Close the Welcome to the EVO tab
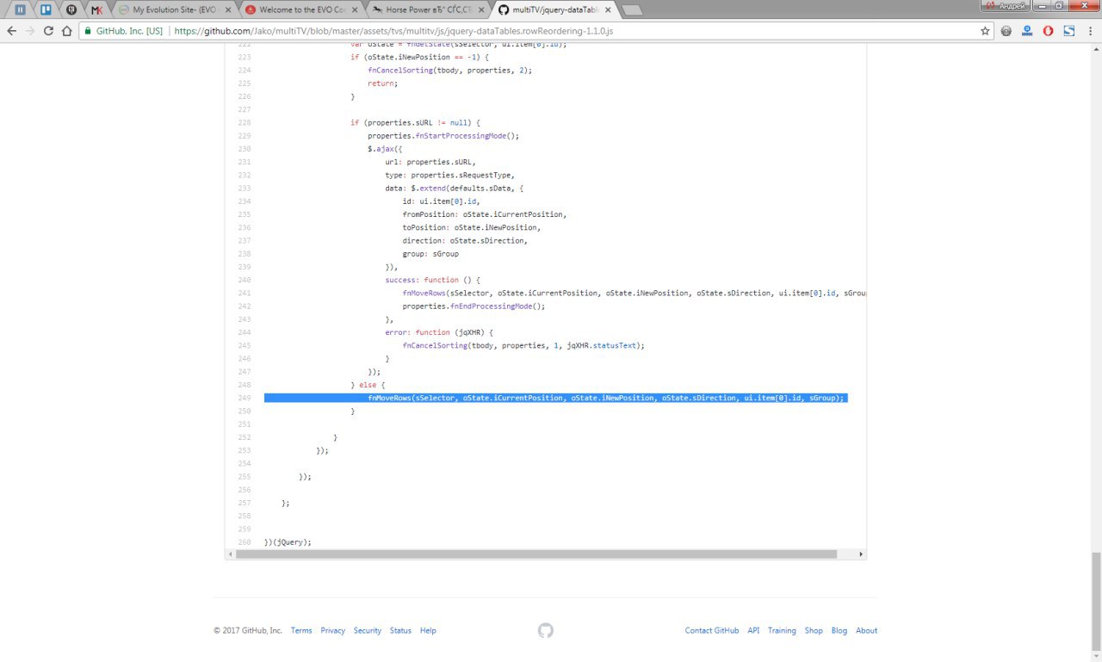This screenshot has height=662, width=1102. (x=353, y=9)
